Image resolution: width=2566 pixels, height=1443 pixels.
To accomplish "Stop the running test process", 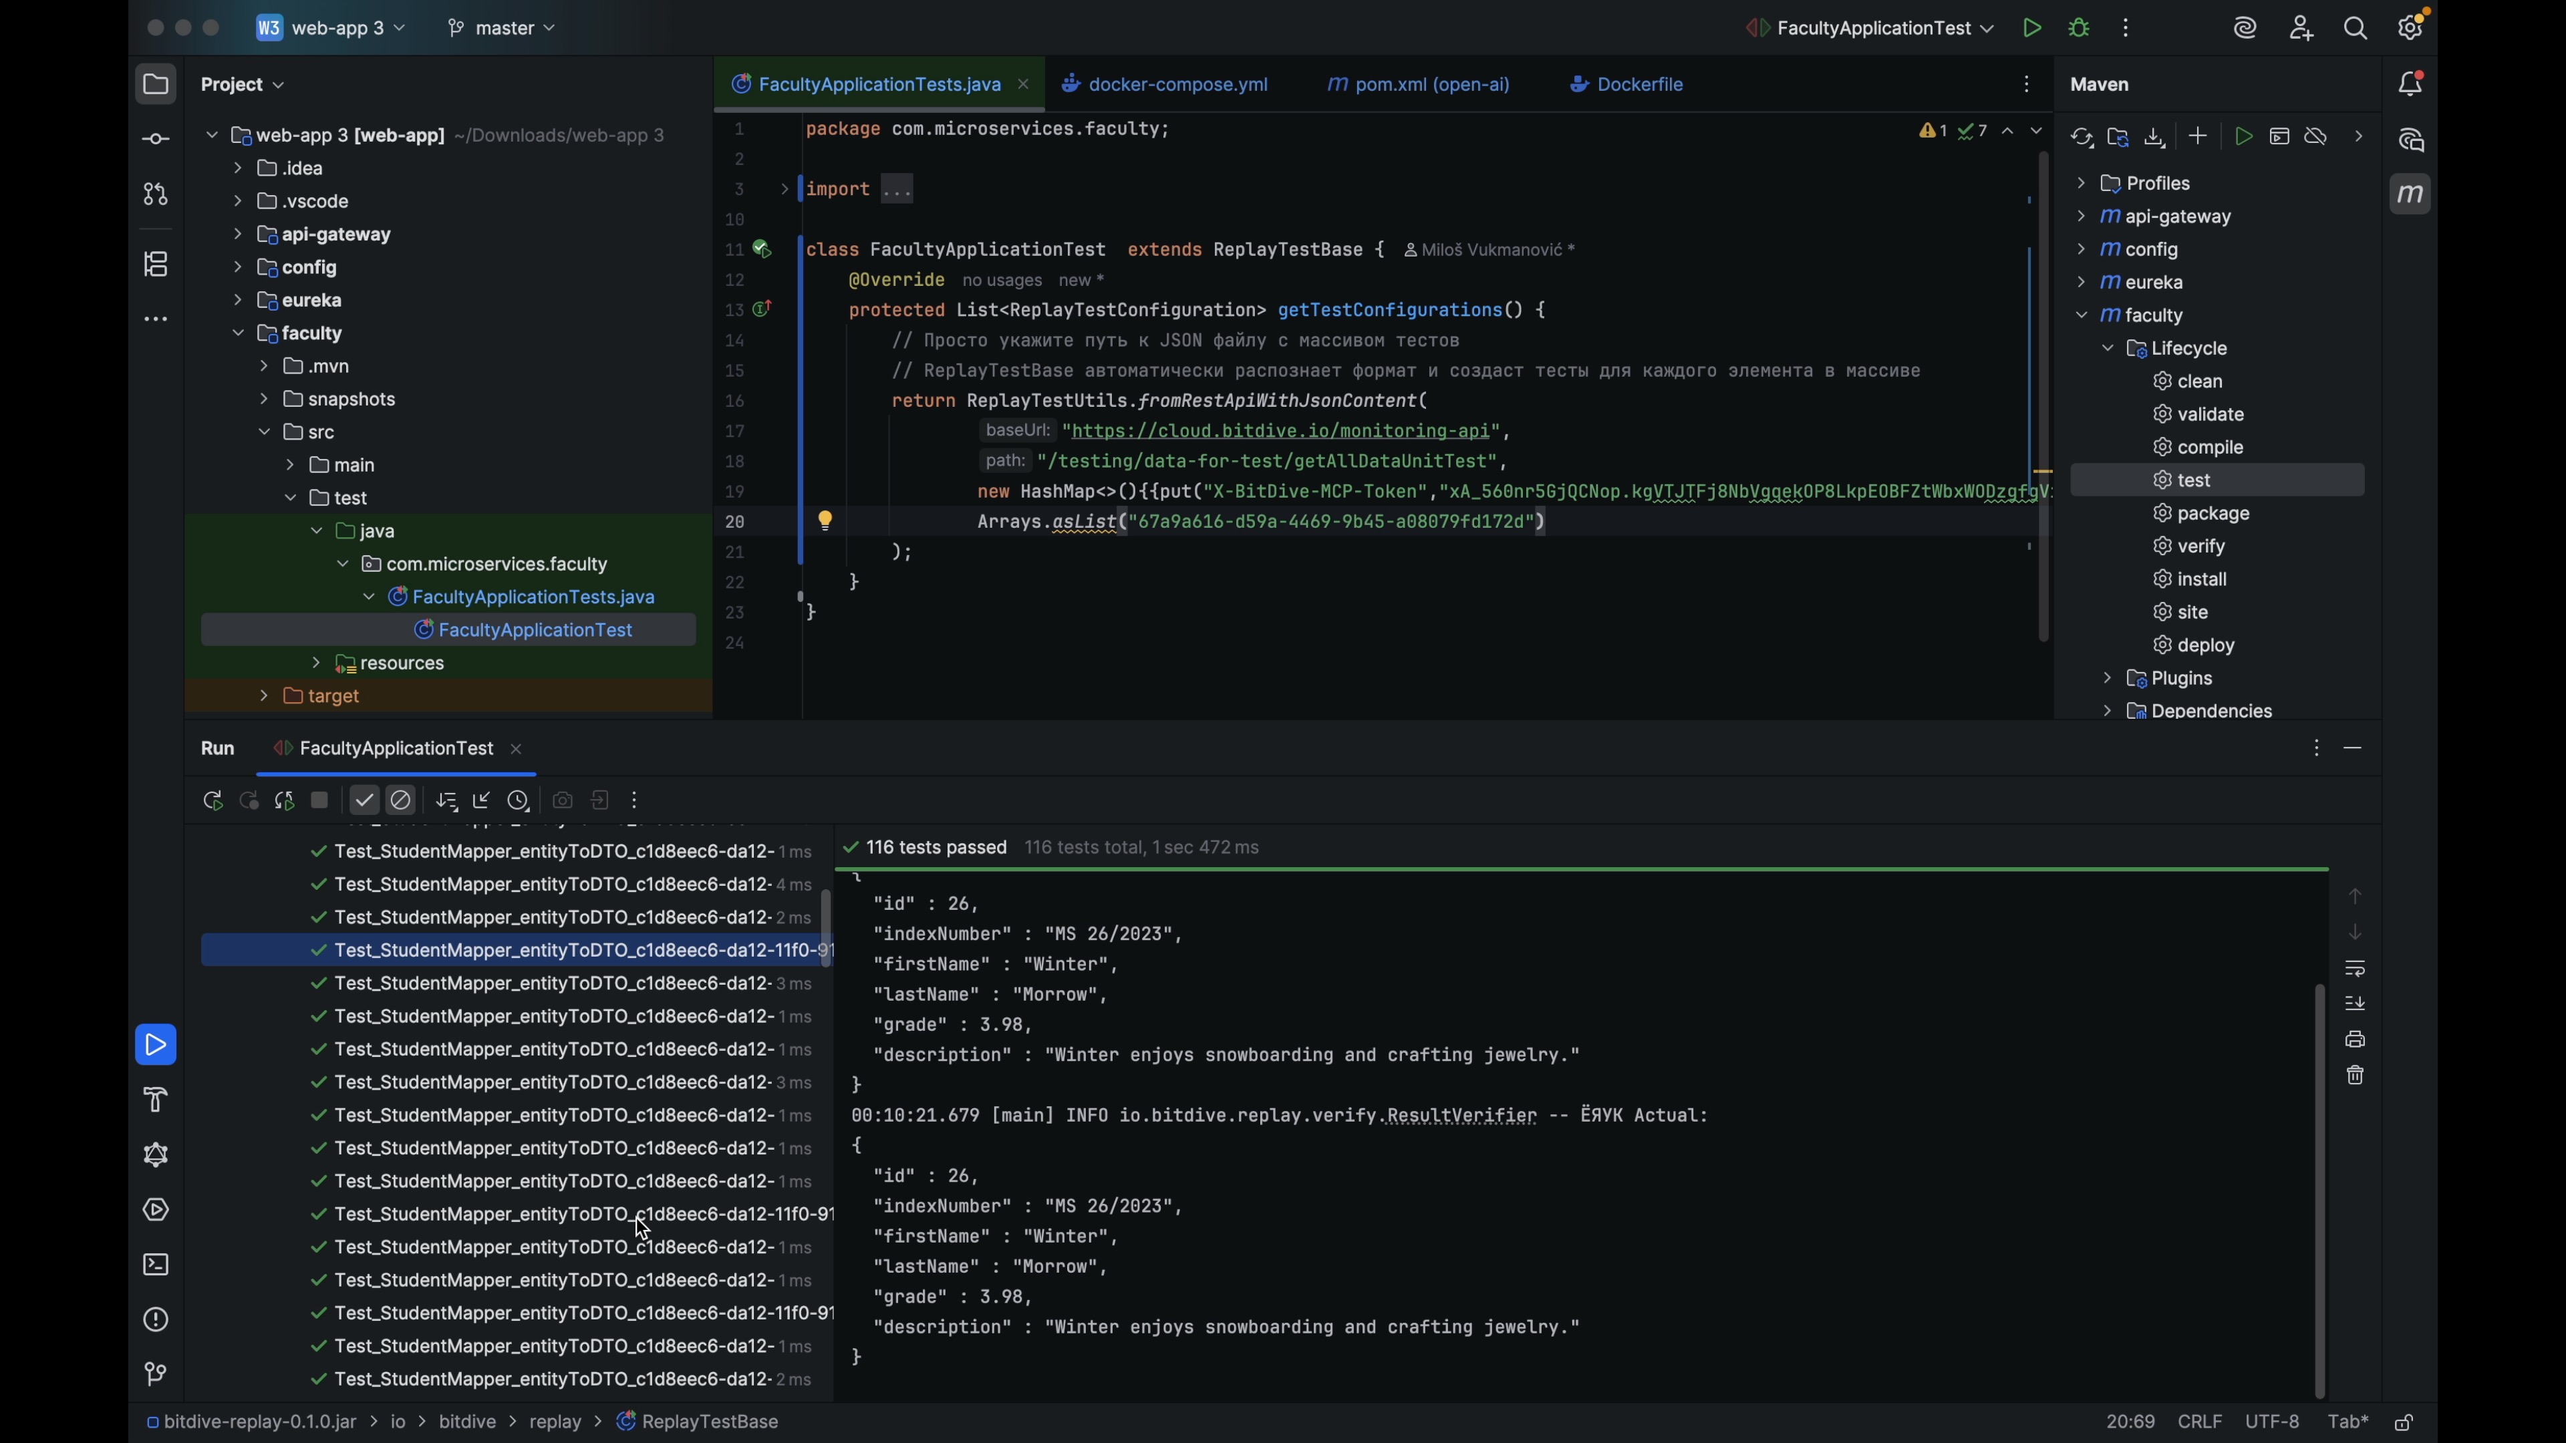I will point(319,800).
